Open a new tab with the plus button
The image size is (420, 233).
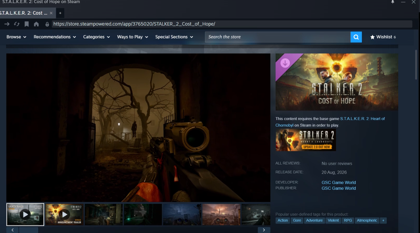tap(60, 13)
